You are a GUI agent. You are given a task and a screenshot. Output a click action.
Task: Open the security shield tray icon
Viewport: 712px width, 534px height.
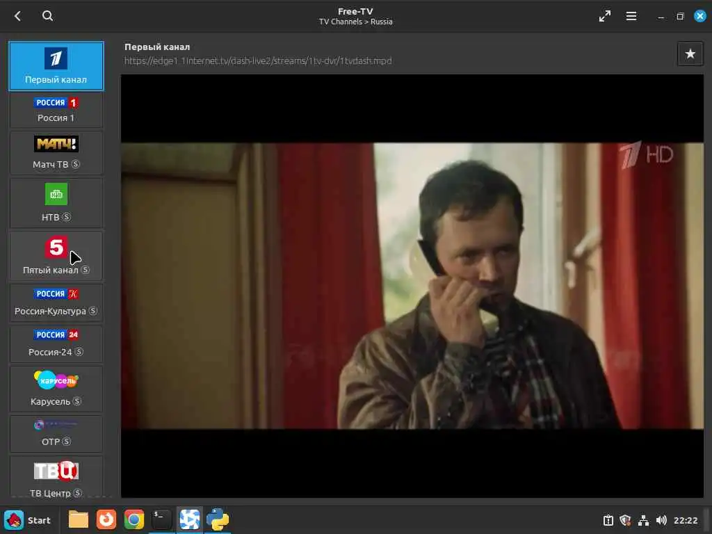pos(625,520)
